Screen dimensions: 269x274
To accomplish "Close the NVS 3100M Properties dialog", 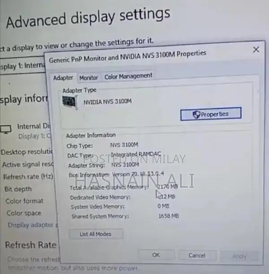I will (256, 49).
